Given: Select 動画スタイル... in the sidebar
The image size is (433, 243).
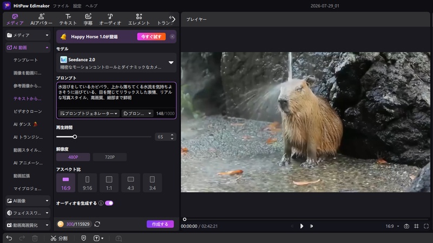Looking at the screenshot, I should 28,150.
